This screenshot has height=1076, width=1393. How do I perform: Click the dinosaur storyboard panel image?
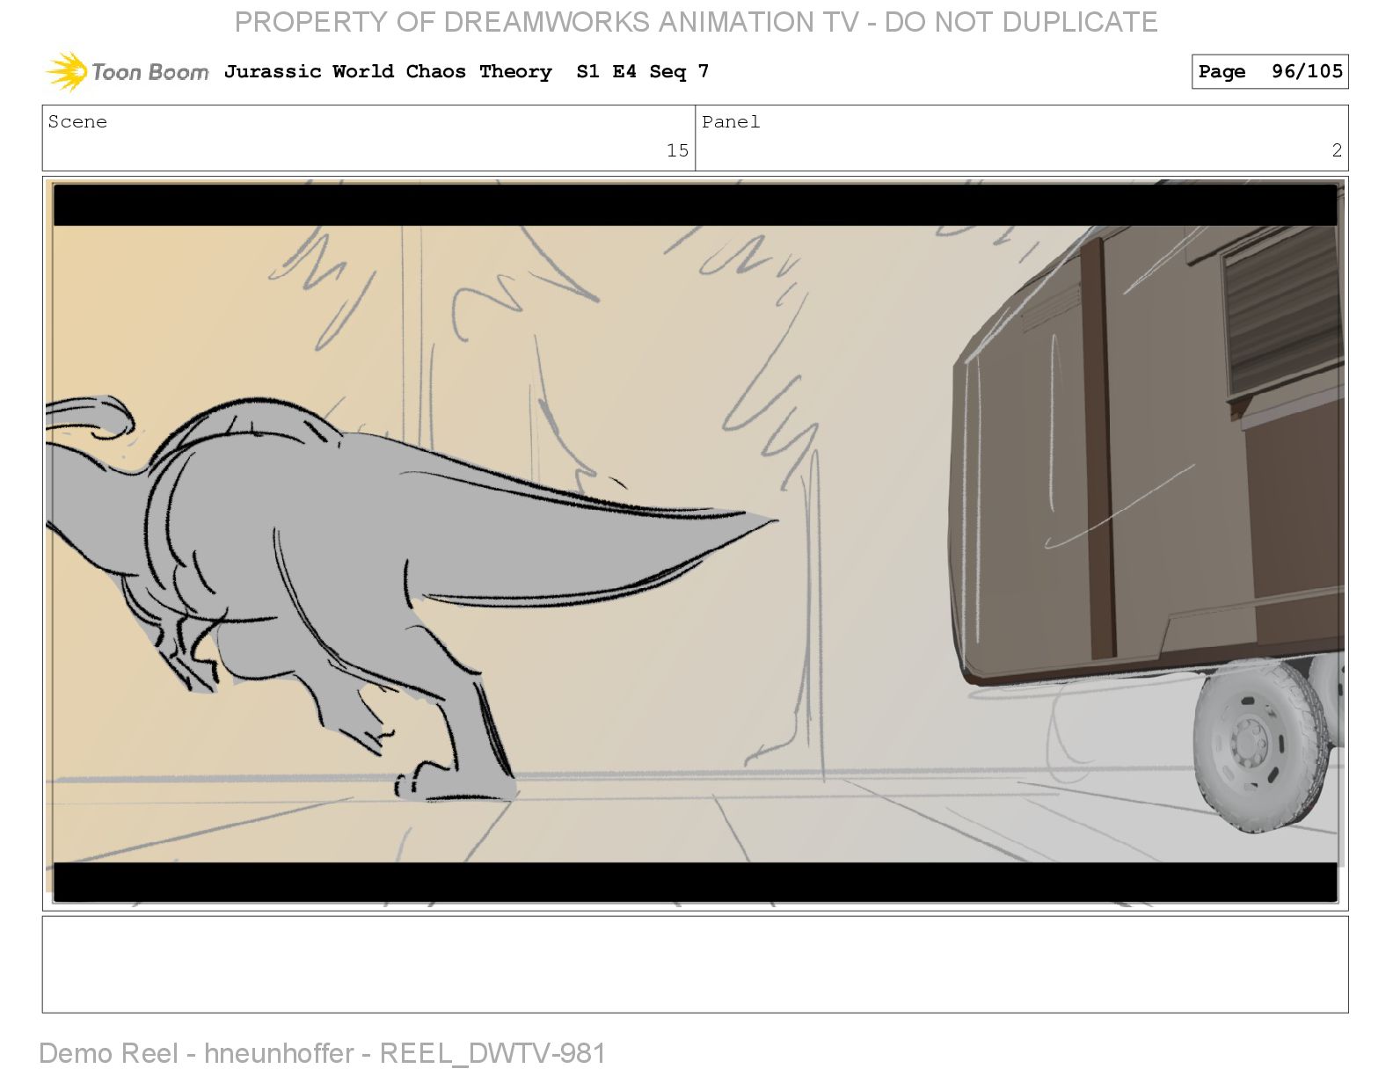695,543
